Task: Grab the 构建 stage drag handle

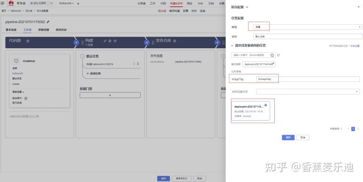Action: [x=82, y=43]
